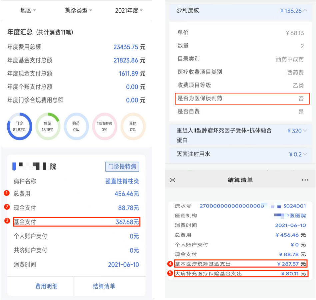Click the 基本医疗统筹基金支出 row
Screen dimensions: 316x300
coord(241,264)
